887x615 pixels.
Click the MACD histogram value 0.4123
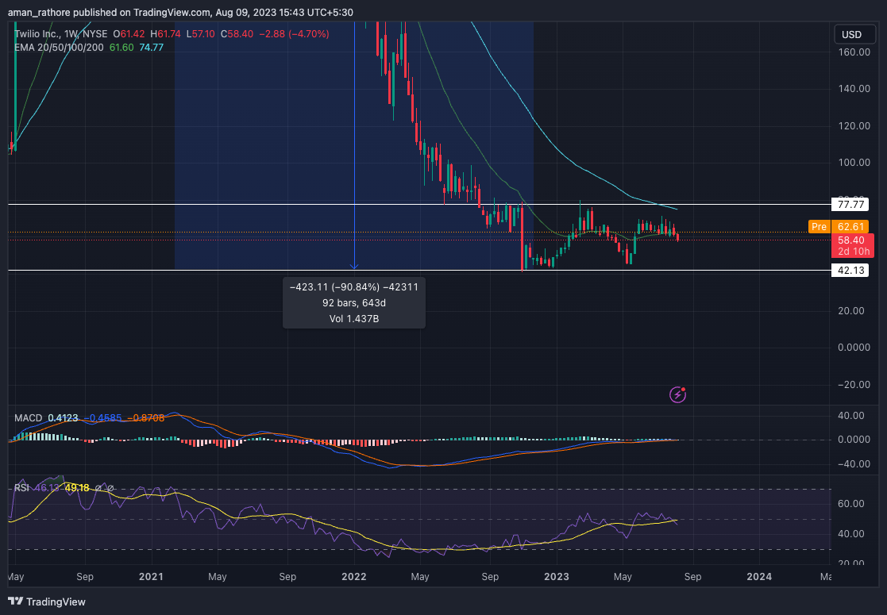pyautogui.click(x=63, y=418)
